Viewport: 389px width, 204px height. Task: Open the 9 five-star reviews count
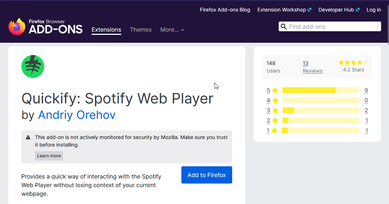tap(366, 90)
